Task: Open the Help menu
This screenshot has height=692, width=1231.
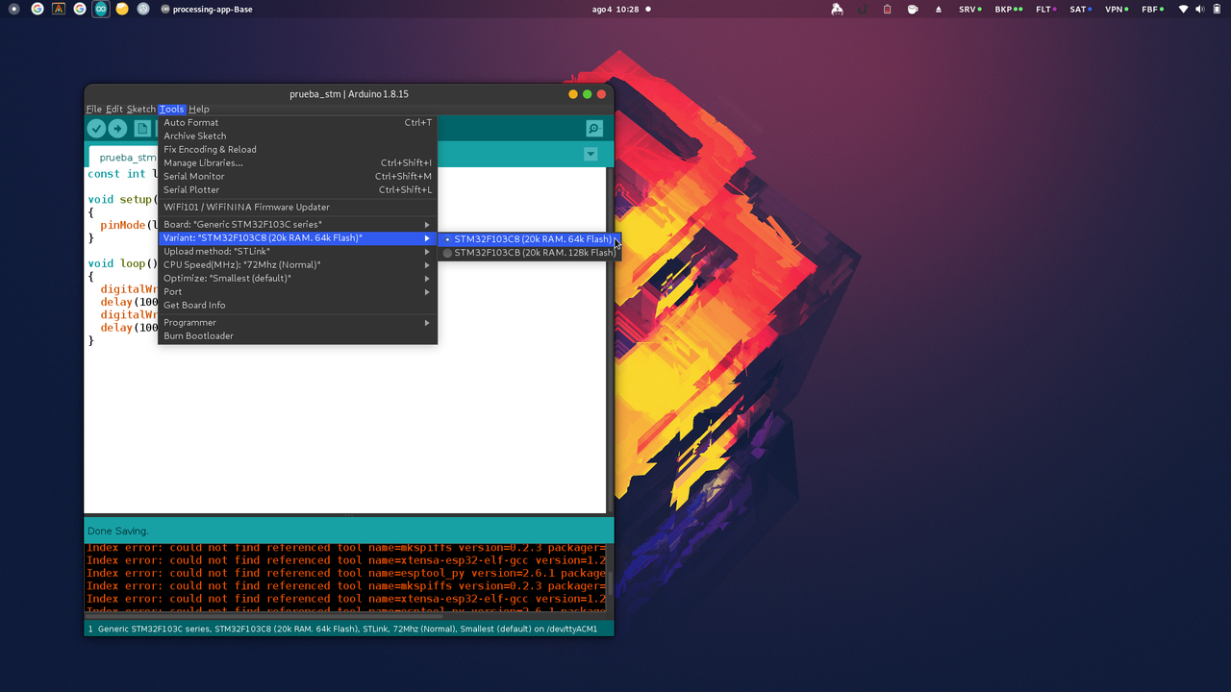Action: point(199,110)
